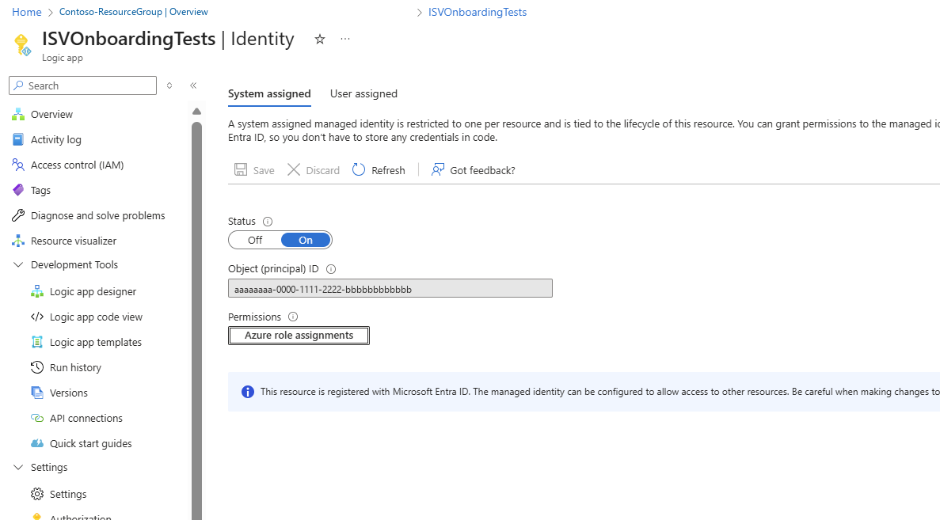Turn the managed identity Status Off
Screen dimensions: 940x520
[255, 241]
